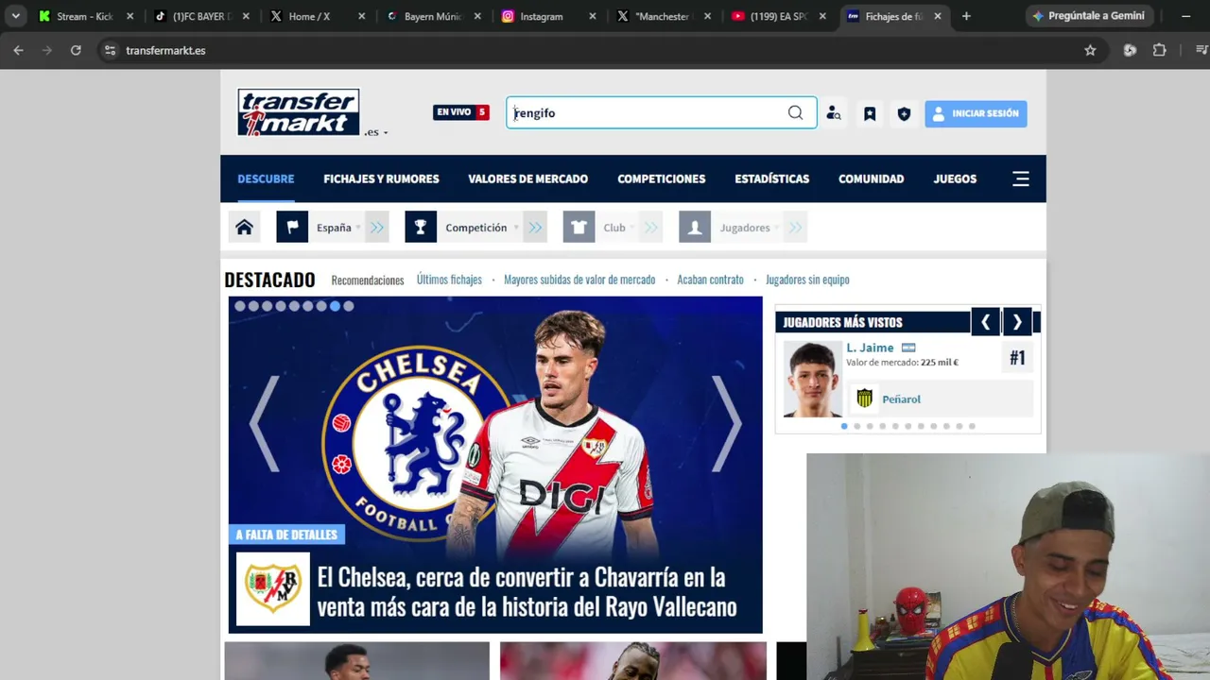This screenshot has height=680, width=1210.
Task: Select the last featured carousel dot
Action: [349, 306]
